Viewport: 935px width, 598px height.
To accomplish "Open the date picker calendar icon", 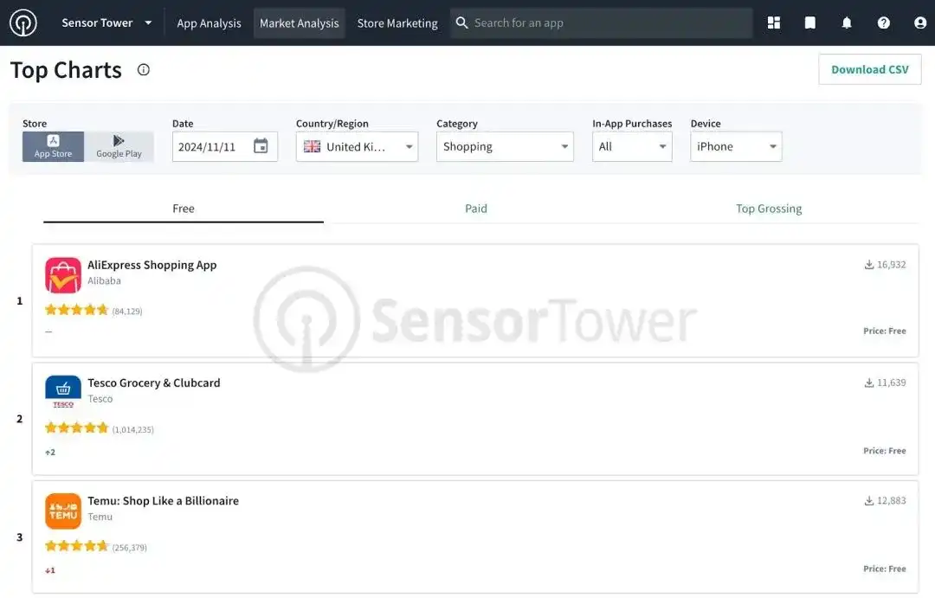I will [261, 146].
